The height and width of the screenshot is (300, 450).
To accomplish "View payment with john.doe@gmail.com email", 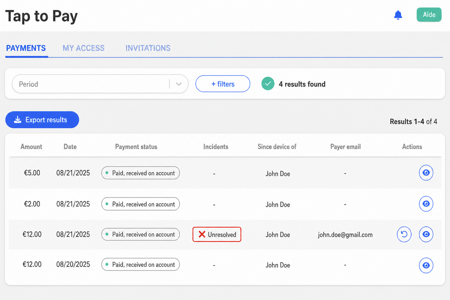I will (x=426, y=234).
